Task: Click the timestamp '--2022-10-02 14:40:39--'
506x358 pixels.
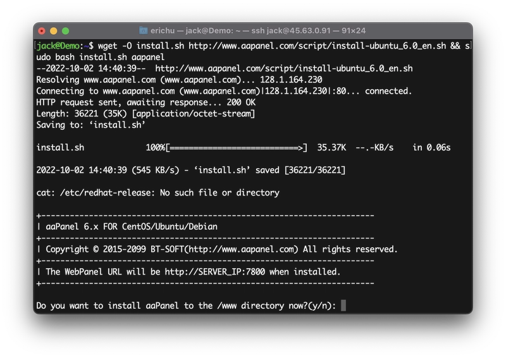Action: click(x=91, y=68)
